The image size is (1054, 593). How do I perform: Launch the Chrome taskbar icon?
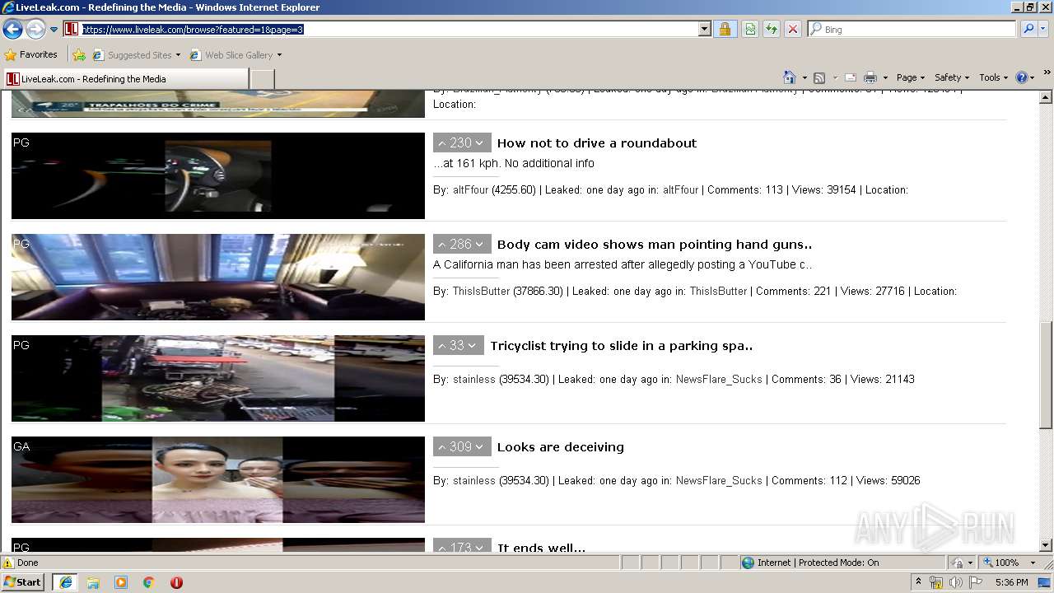coord(149,582)
